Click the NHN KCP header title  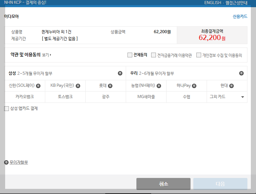coord(25,3)
